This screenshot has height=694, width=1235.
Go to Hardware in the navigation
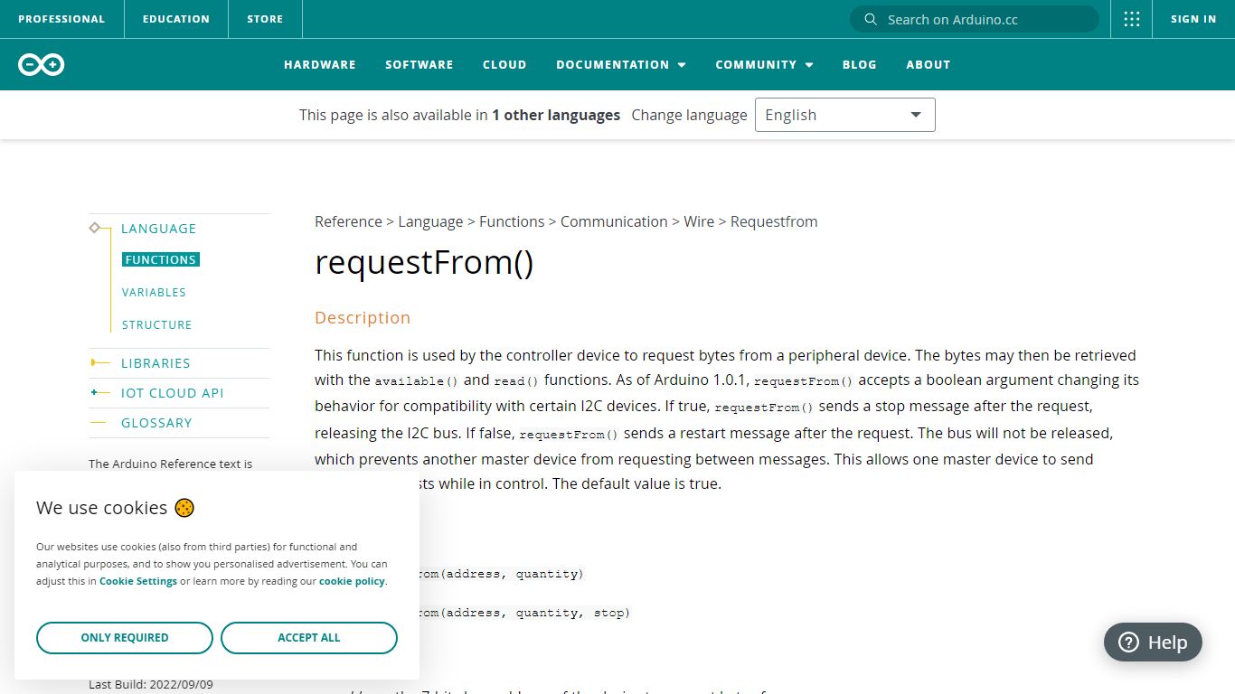click(x=320, y=64)
